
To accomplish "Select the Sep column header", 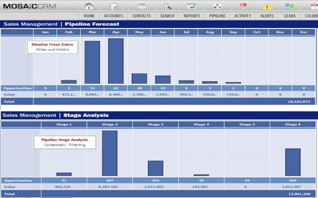I will pyautogui.click(x=233, y=32).
